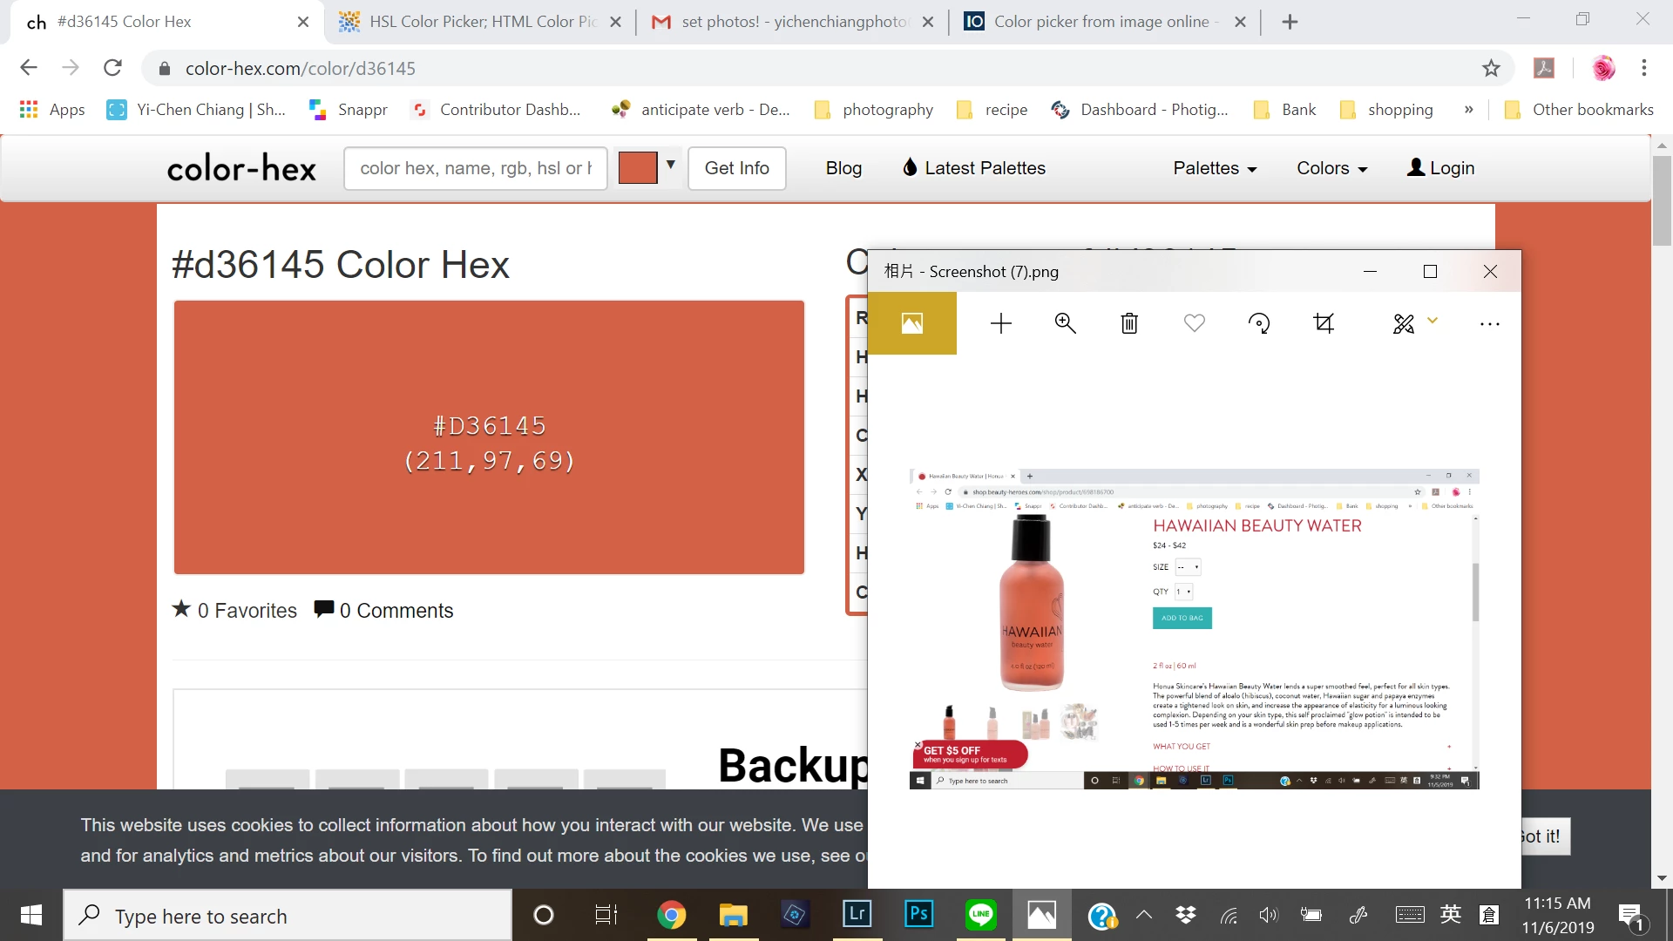
Task: Switch to HSL Color Picker tab
Action: pos(481,22)
